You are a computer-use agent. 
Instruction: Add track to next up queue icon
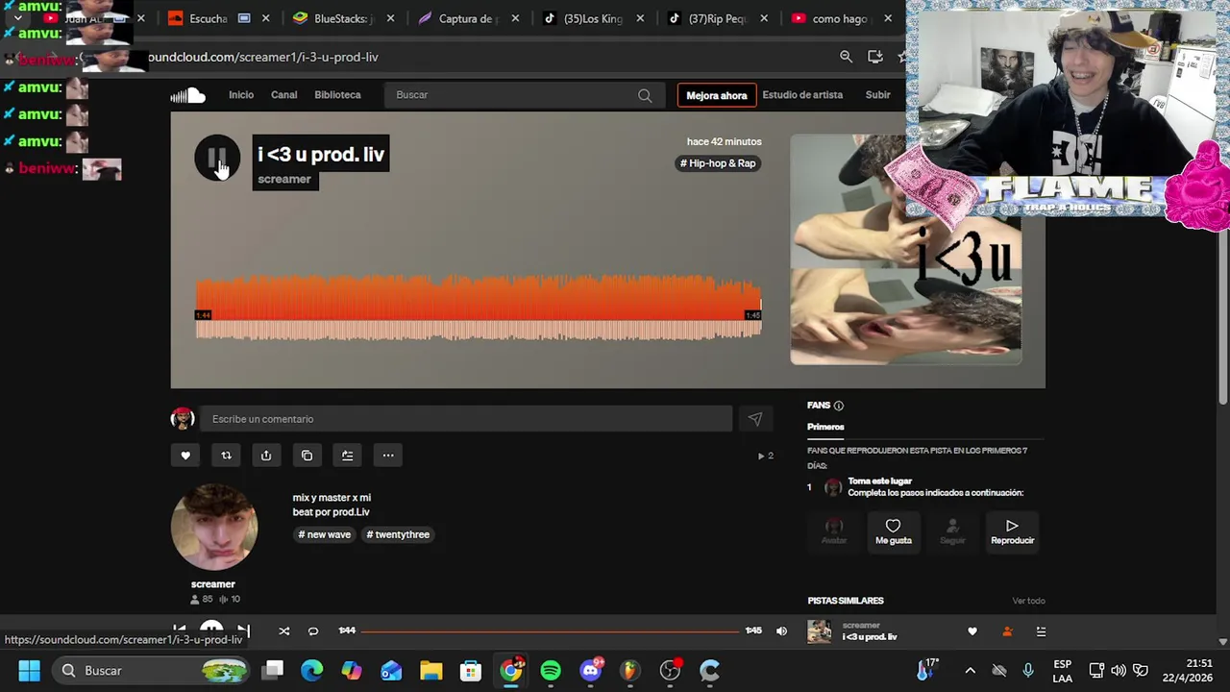pos(347,456)
